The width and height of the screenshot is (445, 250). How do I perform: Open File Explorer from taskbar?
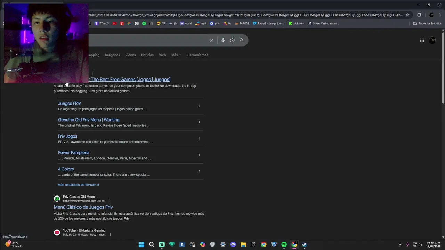[243, 244]
